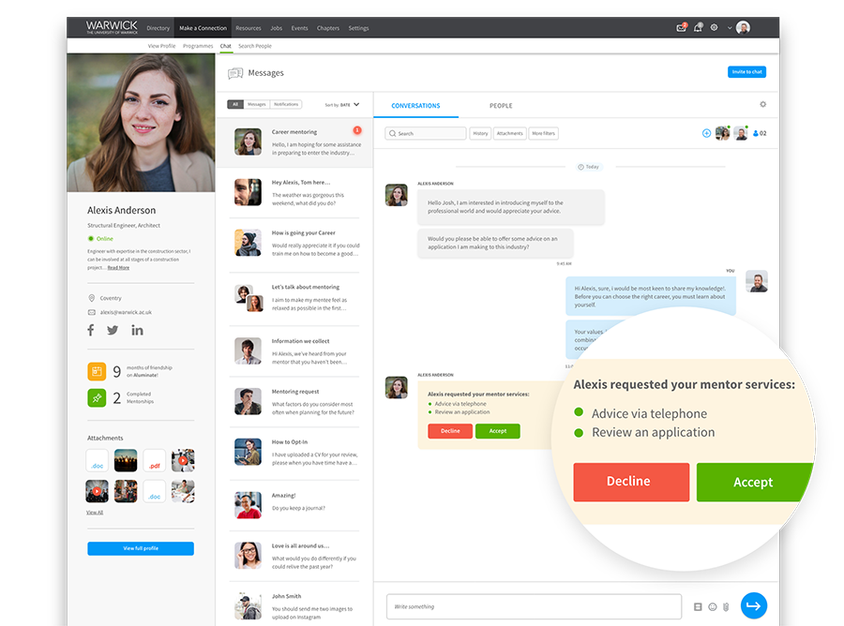This screenshot has height=626, width=844.
Task: Attach a file with the paperclip icon
Action: pyautogui.click(x=726, y=606)
